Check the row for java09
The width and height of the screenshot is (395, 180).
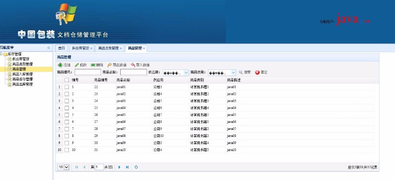click(x=67, y=143)
